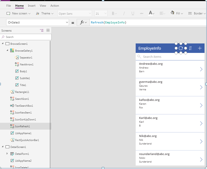Expand the DetailForm1 tree node
This screenshot has width=207, height=169.
(x=7, y=154)
